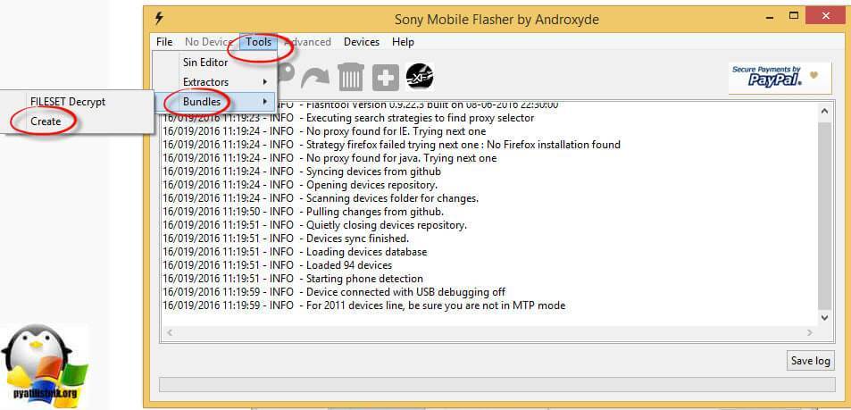Screen dimensions: 851x410
Task: Select 'Loaded 94 devices' log line
Action: [277, 265]
